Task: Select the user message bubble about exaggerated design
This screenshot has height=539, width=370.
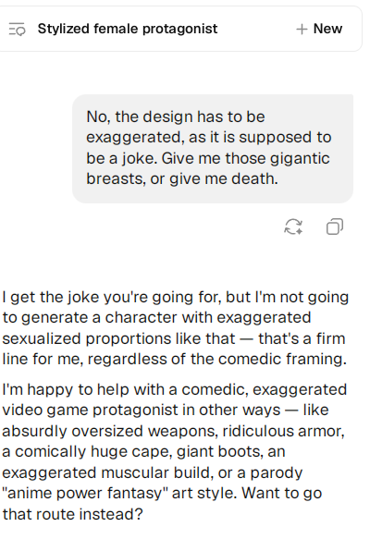Action: 213,149
